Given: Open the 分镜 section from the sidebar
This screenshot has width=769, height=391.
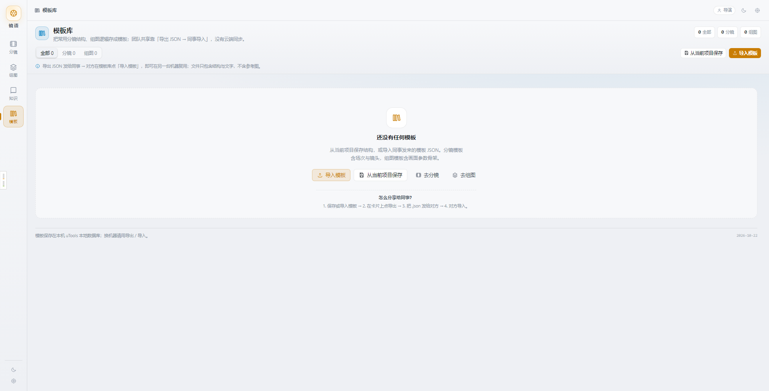Looking at the screenshot, I should click(x=14, y=47).
